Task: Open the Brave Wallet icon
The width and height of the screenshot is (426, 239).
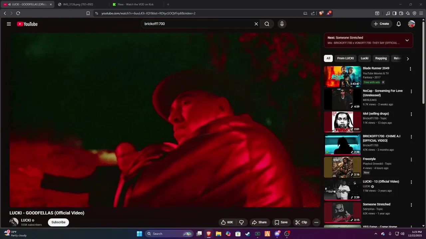Action: click(401, 13)
